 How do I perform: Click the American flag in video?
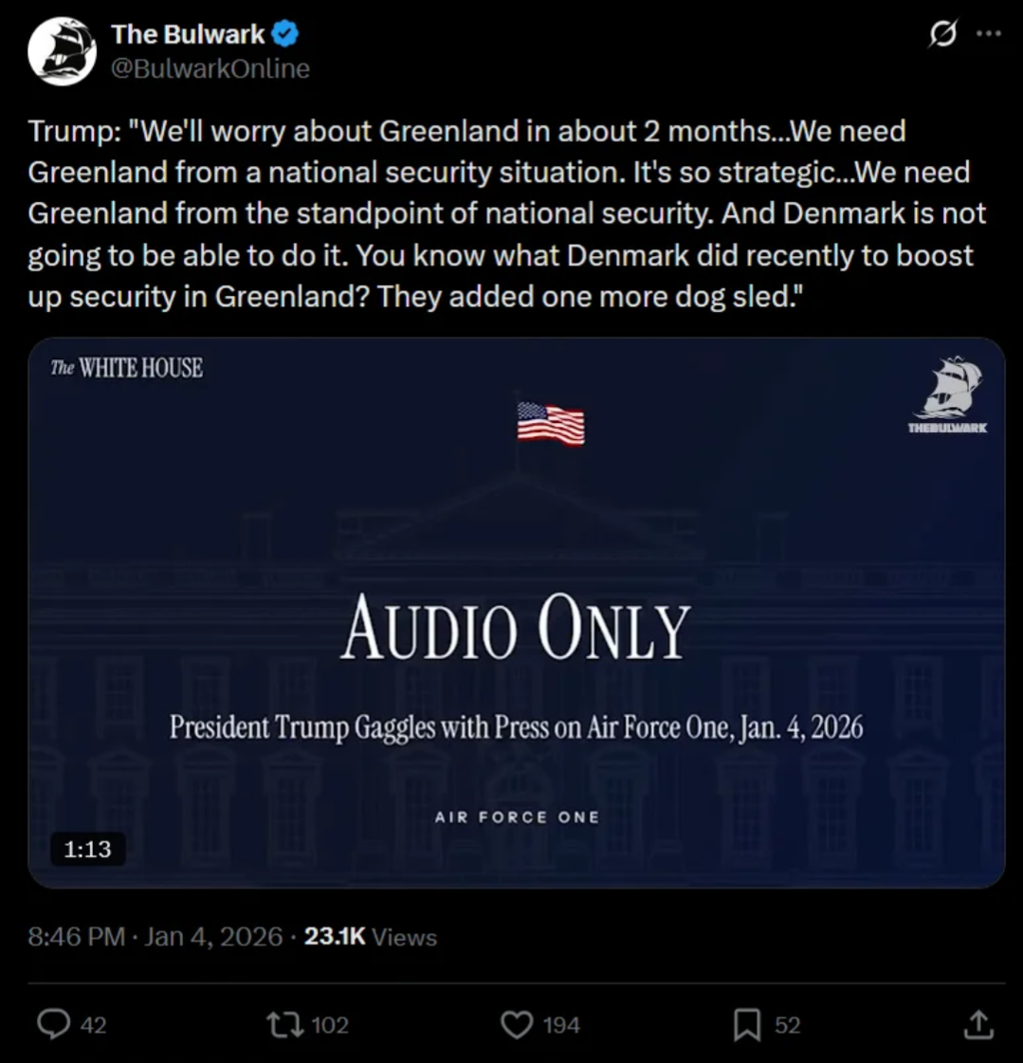point(551,423)
